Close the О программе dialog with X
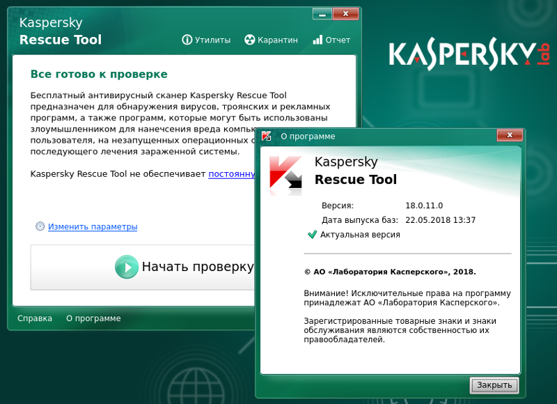The image size is (557, 404). pyautogui.click(x=510, y=135)
